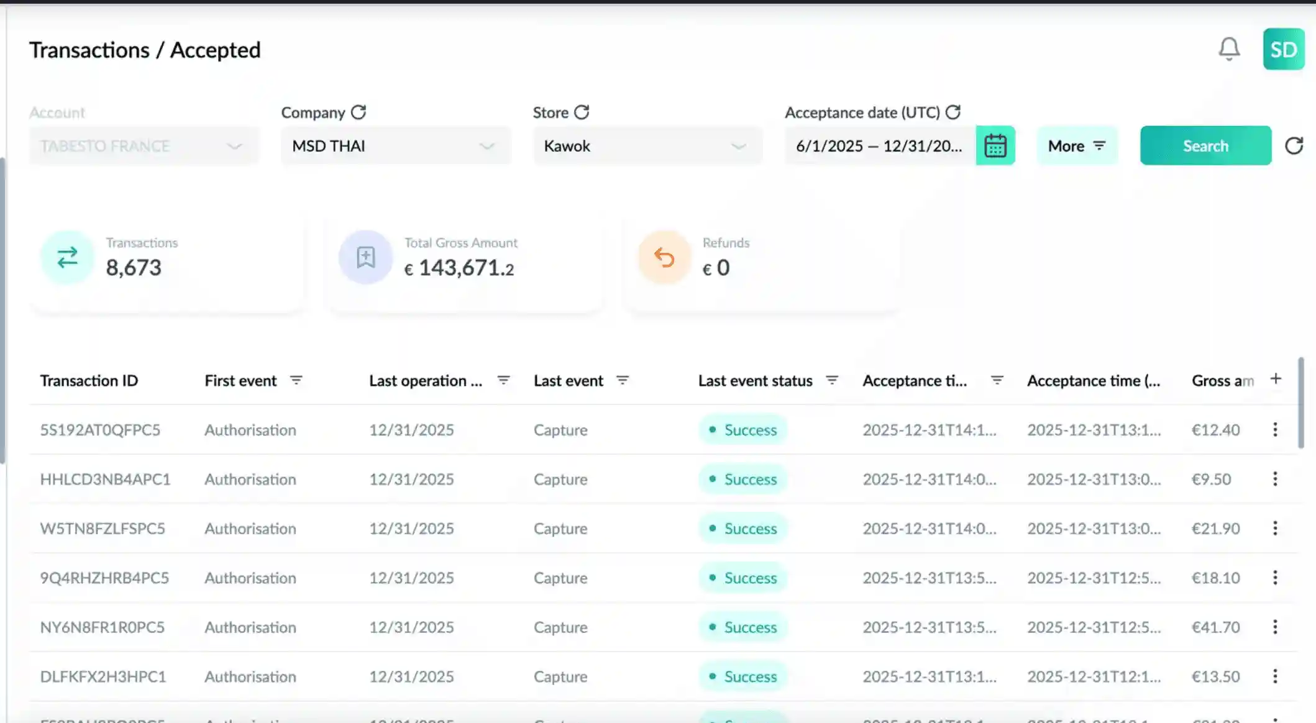Click the Search button

click(1205, 146)
